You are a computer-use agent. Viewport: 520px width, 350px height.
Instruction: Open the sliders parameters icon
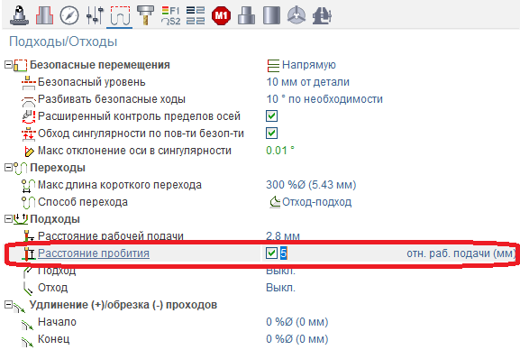(95, 15)
